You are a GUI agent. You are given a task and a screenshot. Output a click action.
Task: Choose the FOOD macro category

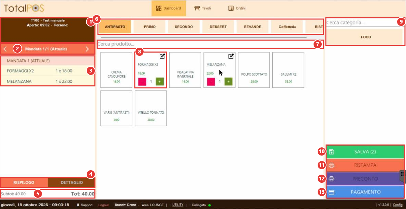pyautogui.click(x=366, y=37)
